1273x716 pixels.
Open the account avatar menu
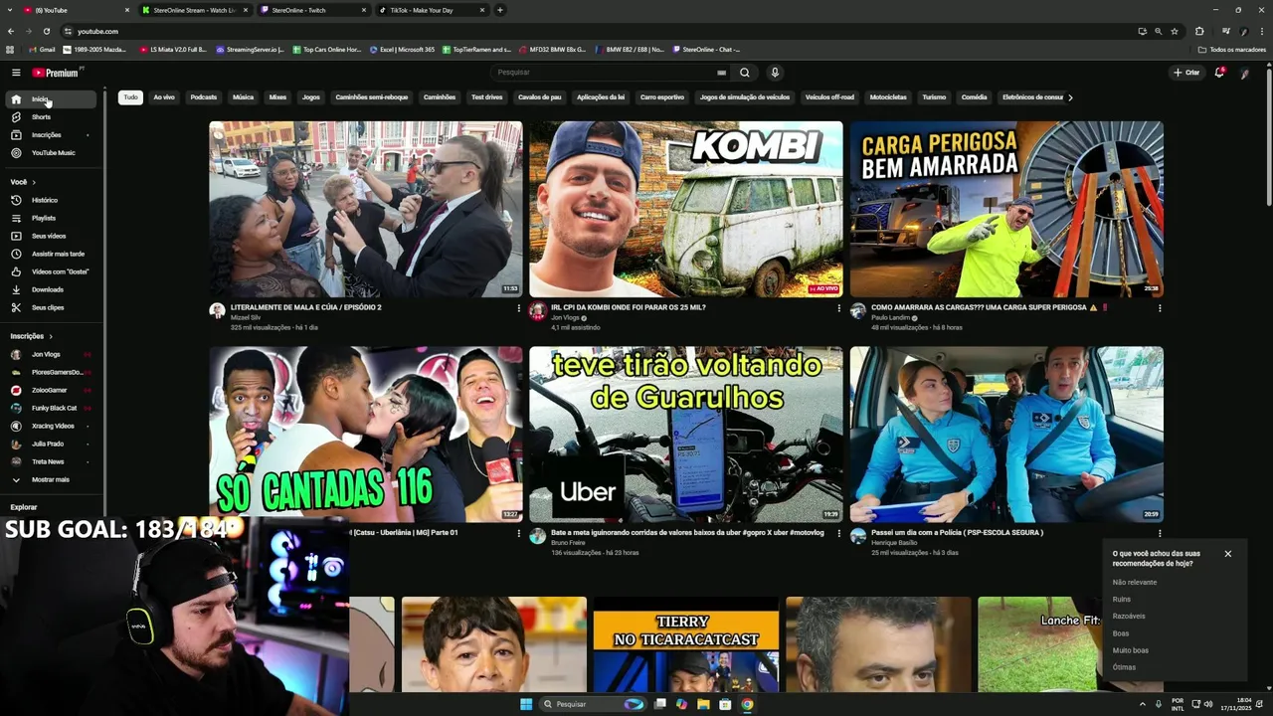(x=1245, y=73)
